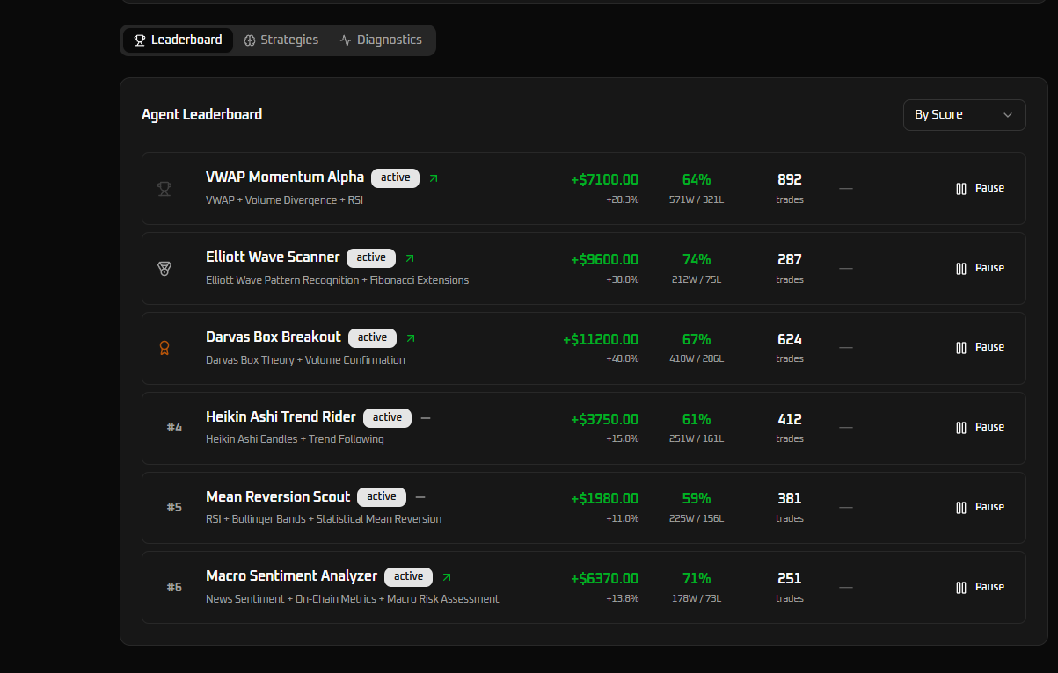
Task: Pause the Mean Reversion Scout agent
Action: pos(980,507)
